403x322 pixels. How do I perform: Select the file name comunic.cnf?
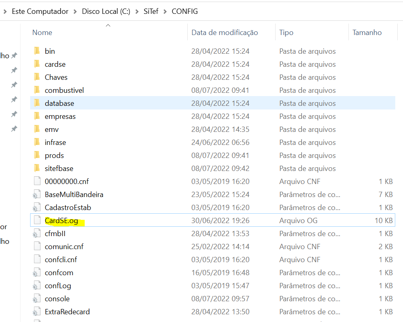pyautogui.click(x=64, y=246)
